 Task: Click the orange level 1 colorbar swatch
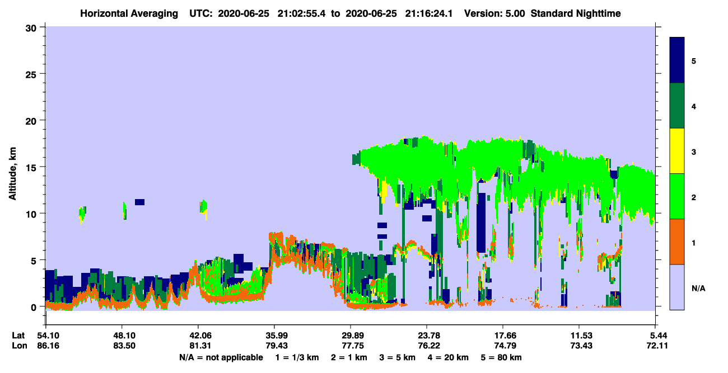(677, 242)
